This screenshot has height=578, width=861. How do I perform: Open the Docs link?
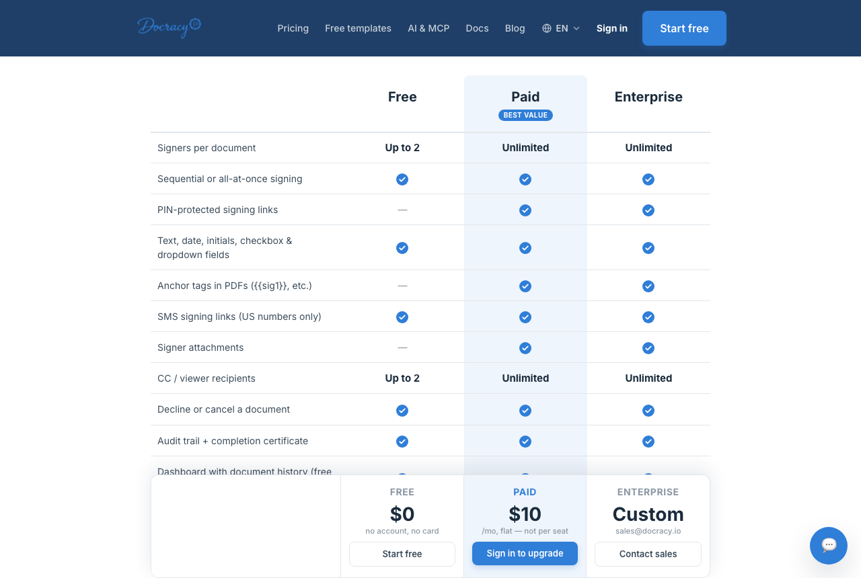(x=477, y=28)
